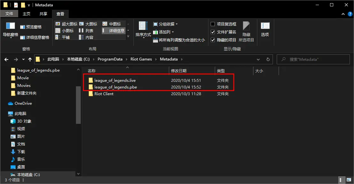Image resolution: width=354 pixels, height=184 pixels.
Task: Go up one folder level
Action: pyautogui.click(x=30, y=60)
